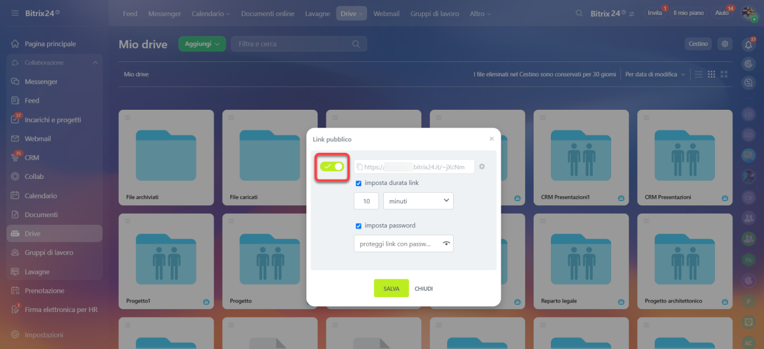The image size is (764, 349).
Task: Click the CHIUDI link
Action: [x=424, y=289]
